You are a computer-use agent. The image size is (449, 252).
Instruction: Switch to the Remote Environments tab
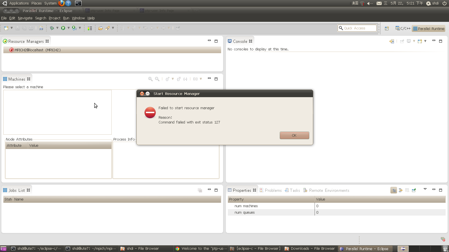(x=326, y=190)
